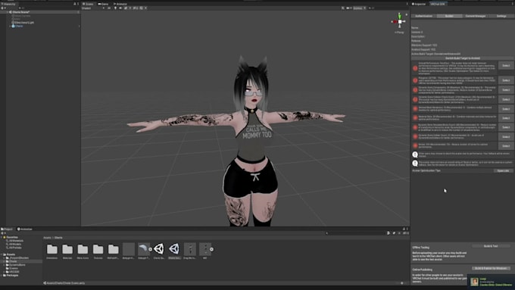
Task: Open the Inspector tab
Action: click(419, 4)
